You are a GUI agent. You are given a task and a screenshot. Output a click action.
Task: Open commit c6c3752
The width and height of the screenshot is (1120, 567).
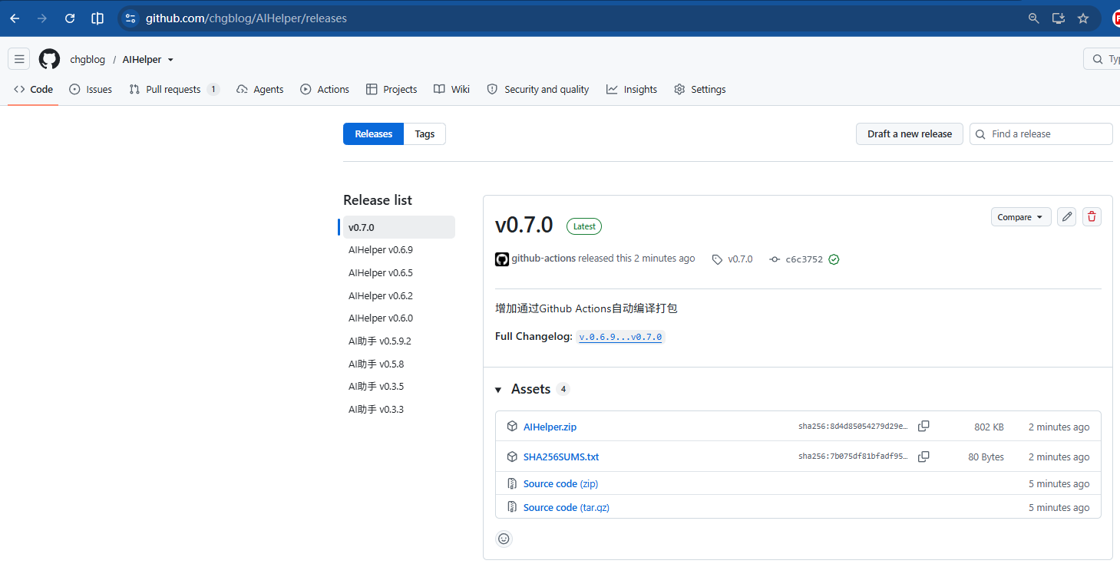tap(804, 259)
